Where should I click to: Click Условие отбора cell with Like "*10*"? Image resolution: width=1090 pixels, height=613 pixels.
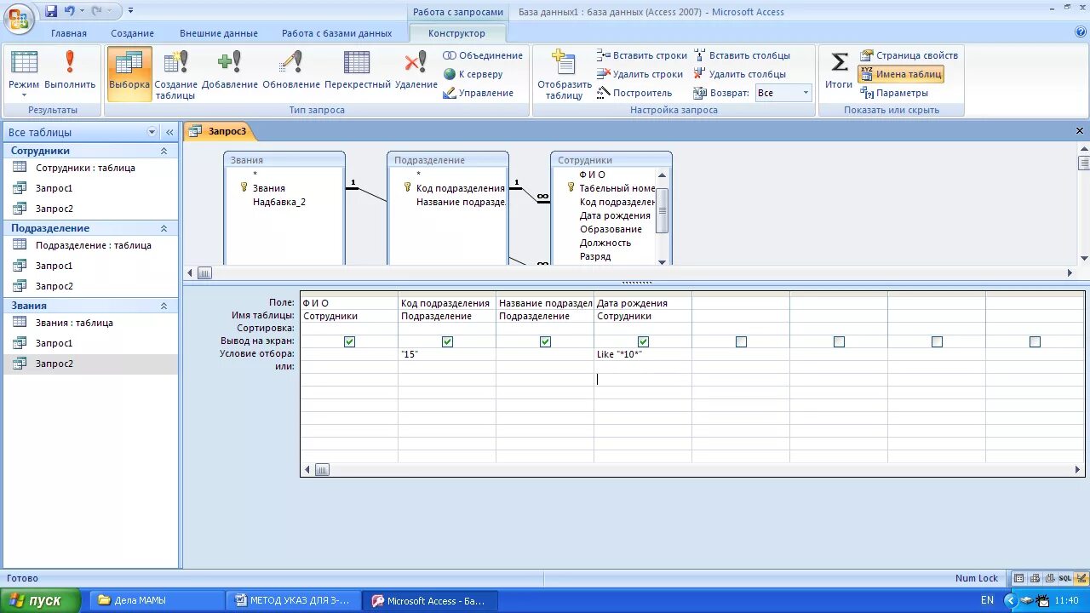[643, 354]
